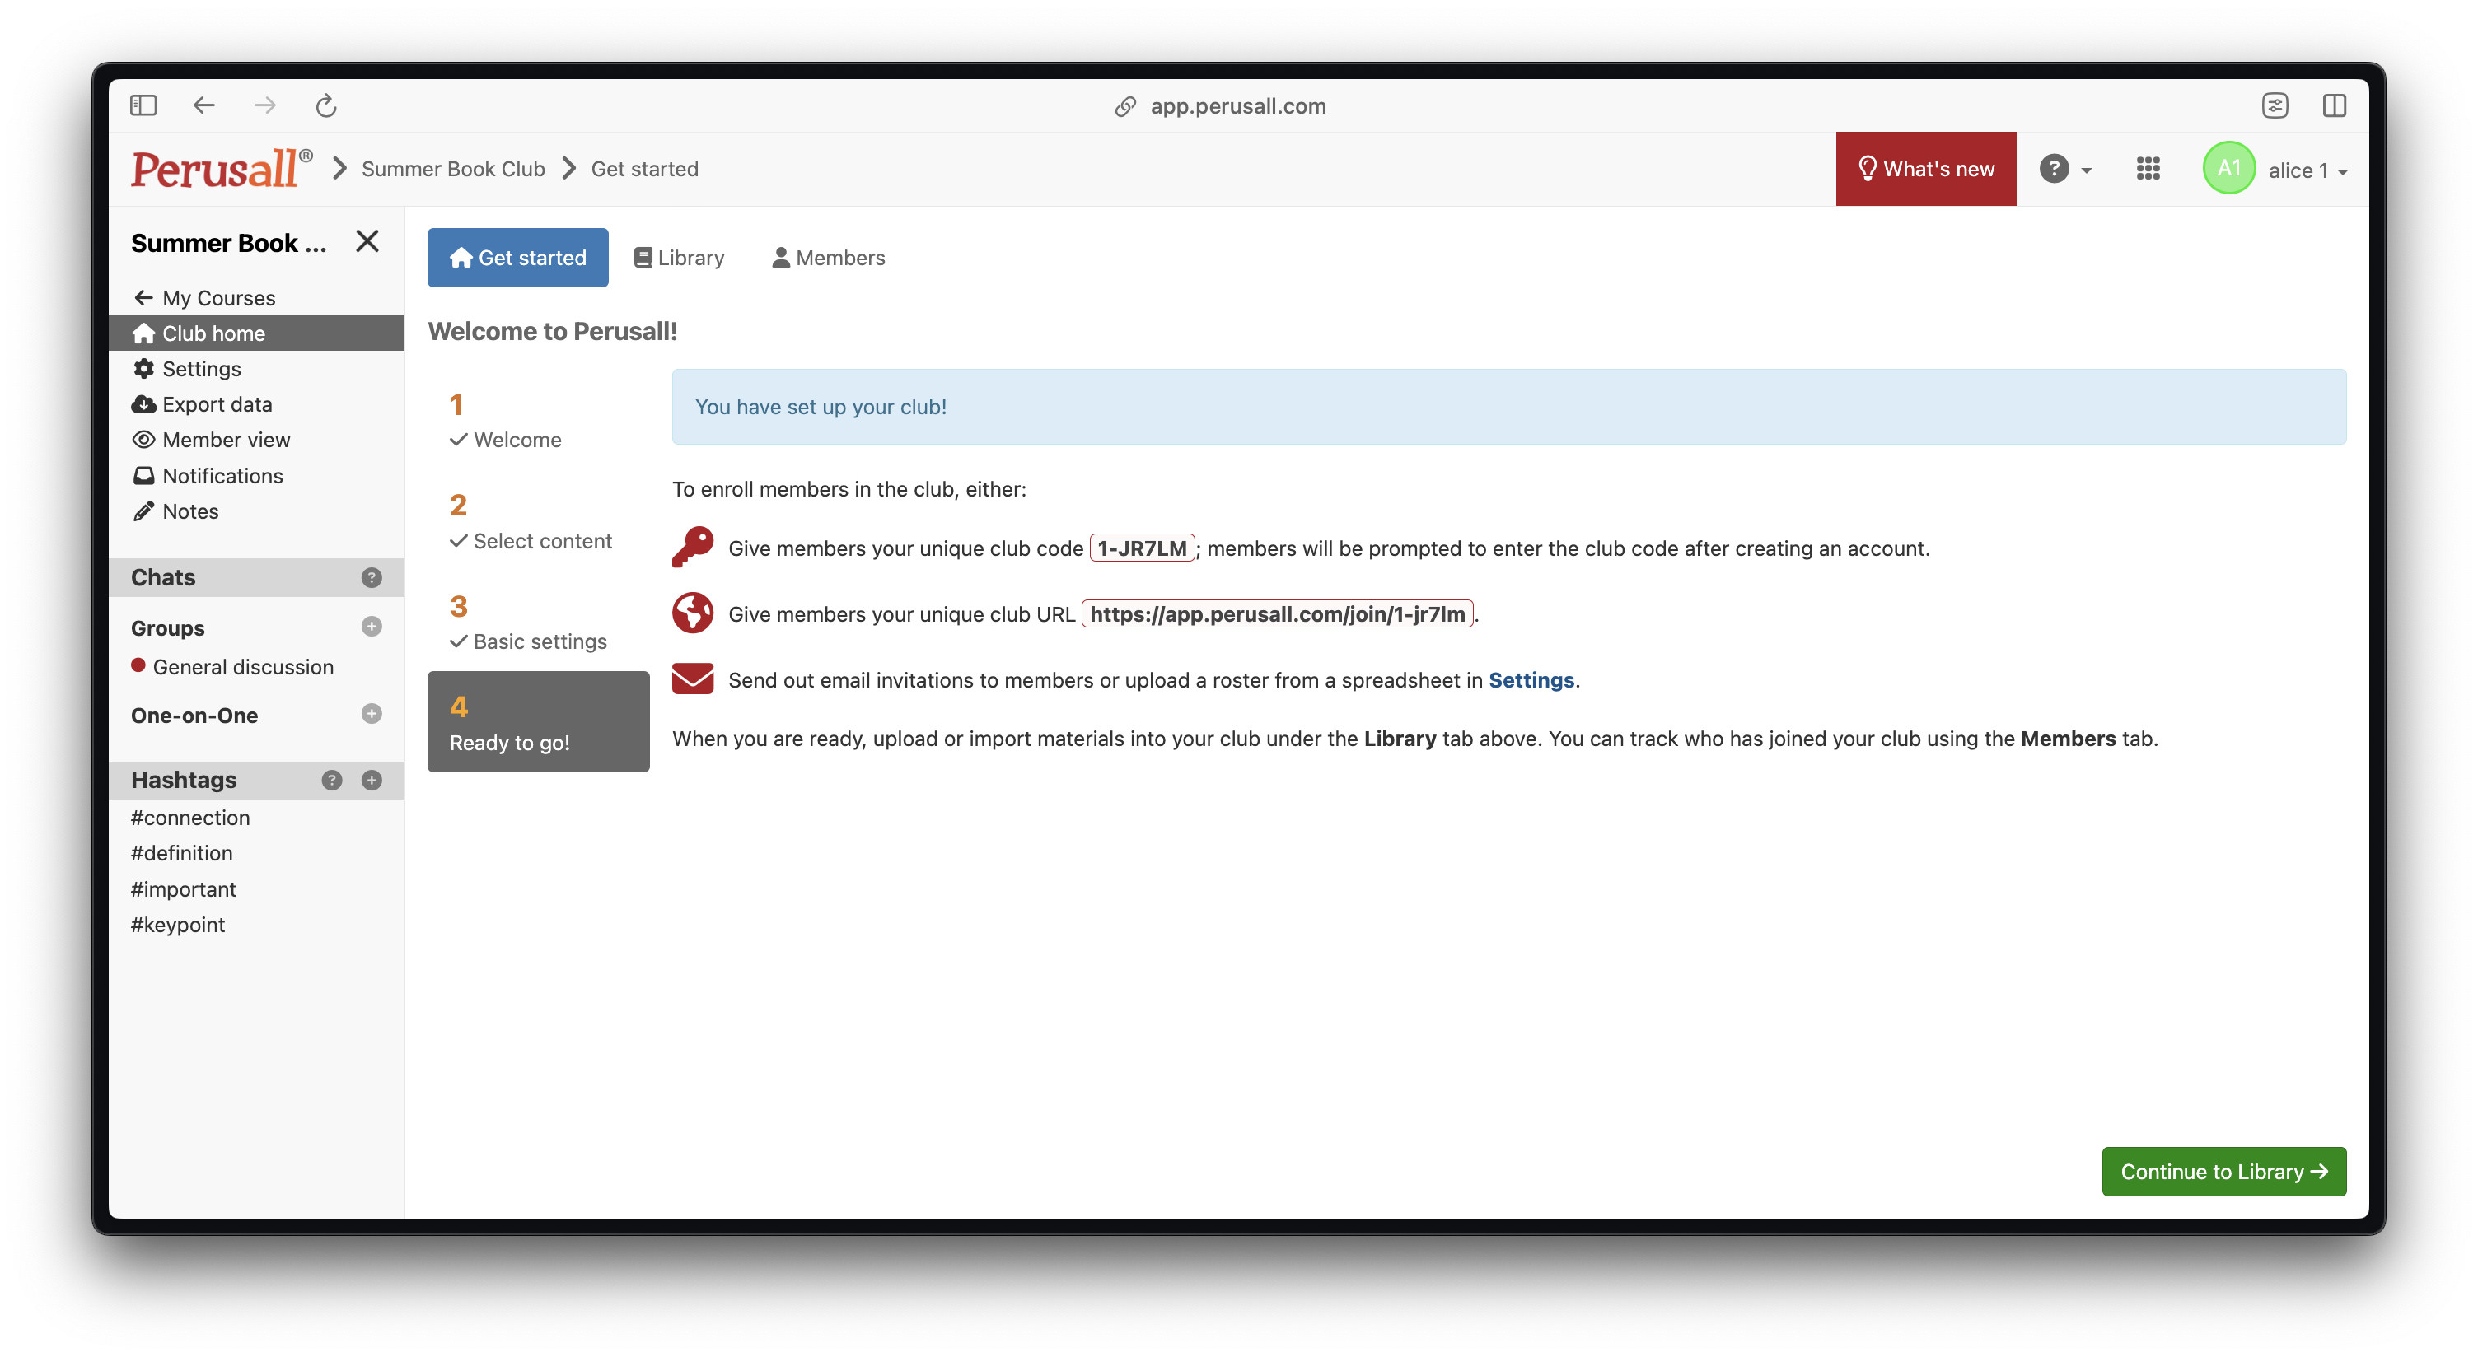Open the Hashtags help question icon

(332, 780)
